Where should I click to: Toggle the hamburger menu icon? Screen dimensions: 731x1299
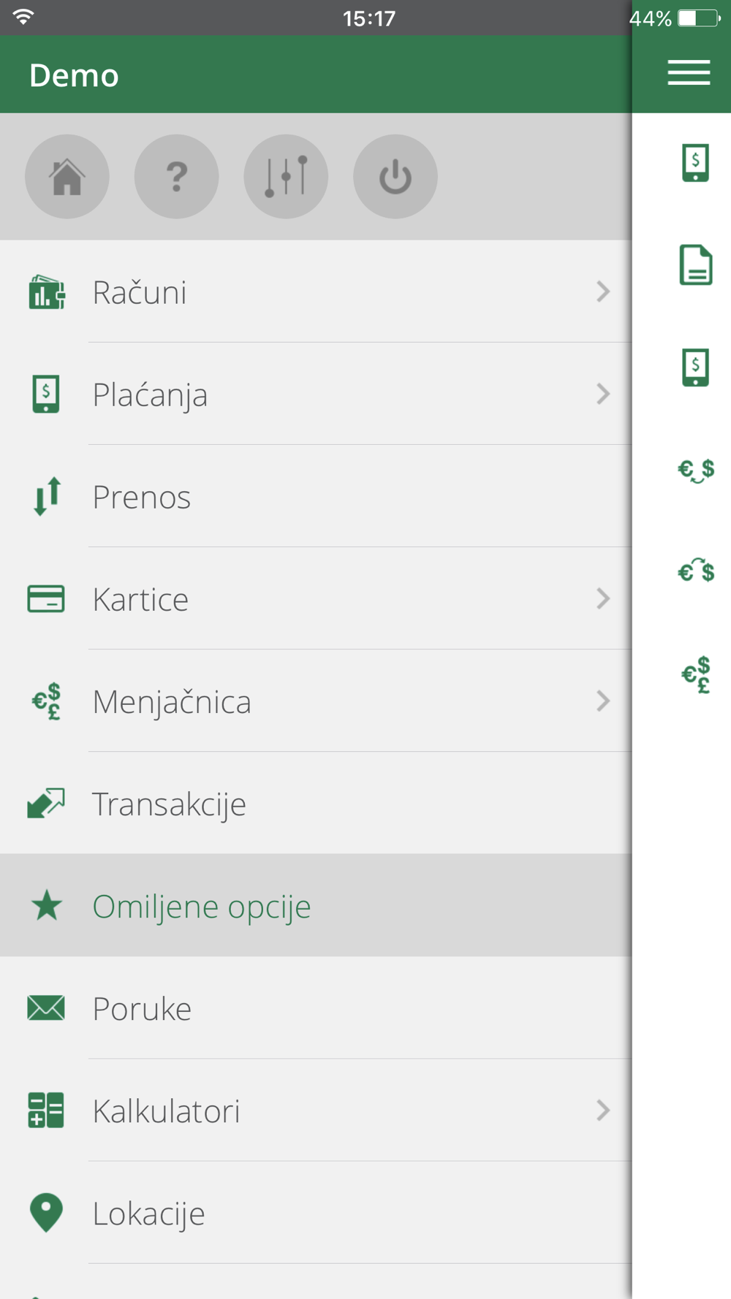(x=688, y=73)
